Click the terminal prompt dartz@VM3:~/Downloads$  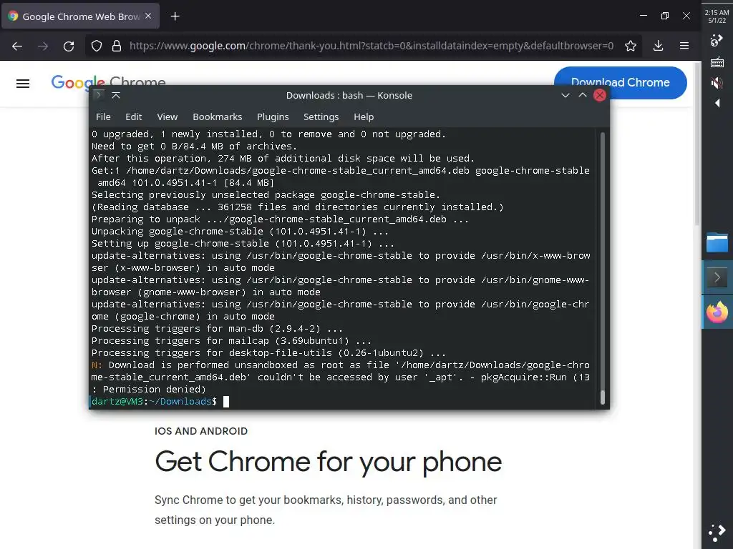point(155,402)
